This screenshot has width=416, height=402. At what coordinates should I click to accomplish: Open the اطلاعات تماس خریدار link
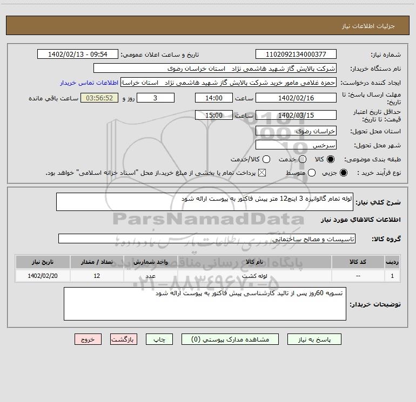pos(89,83)
